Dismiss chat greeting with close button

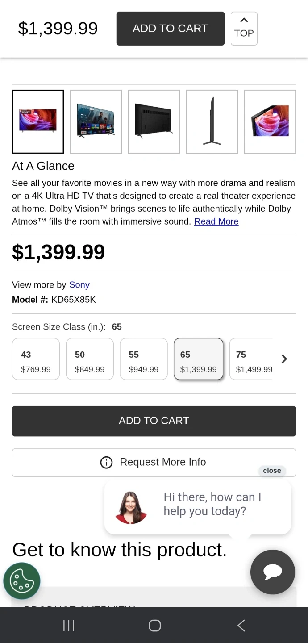tap(272, 471)
